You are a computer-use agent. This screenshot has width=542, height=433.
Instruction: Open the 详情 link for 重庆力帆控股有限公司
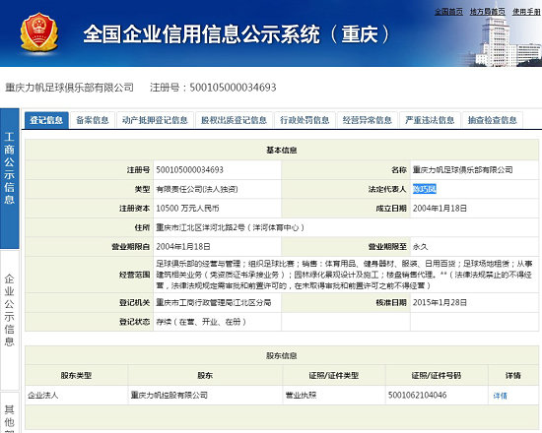500,396
